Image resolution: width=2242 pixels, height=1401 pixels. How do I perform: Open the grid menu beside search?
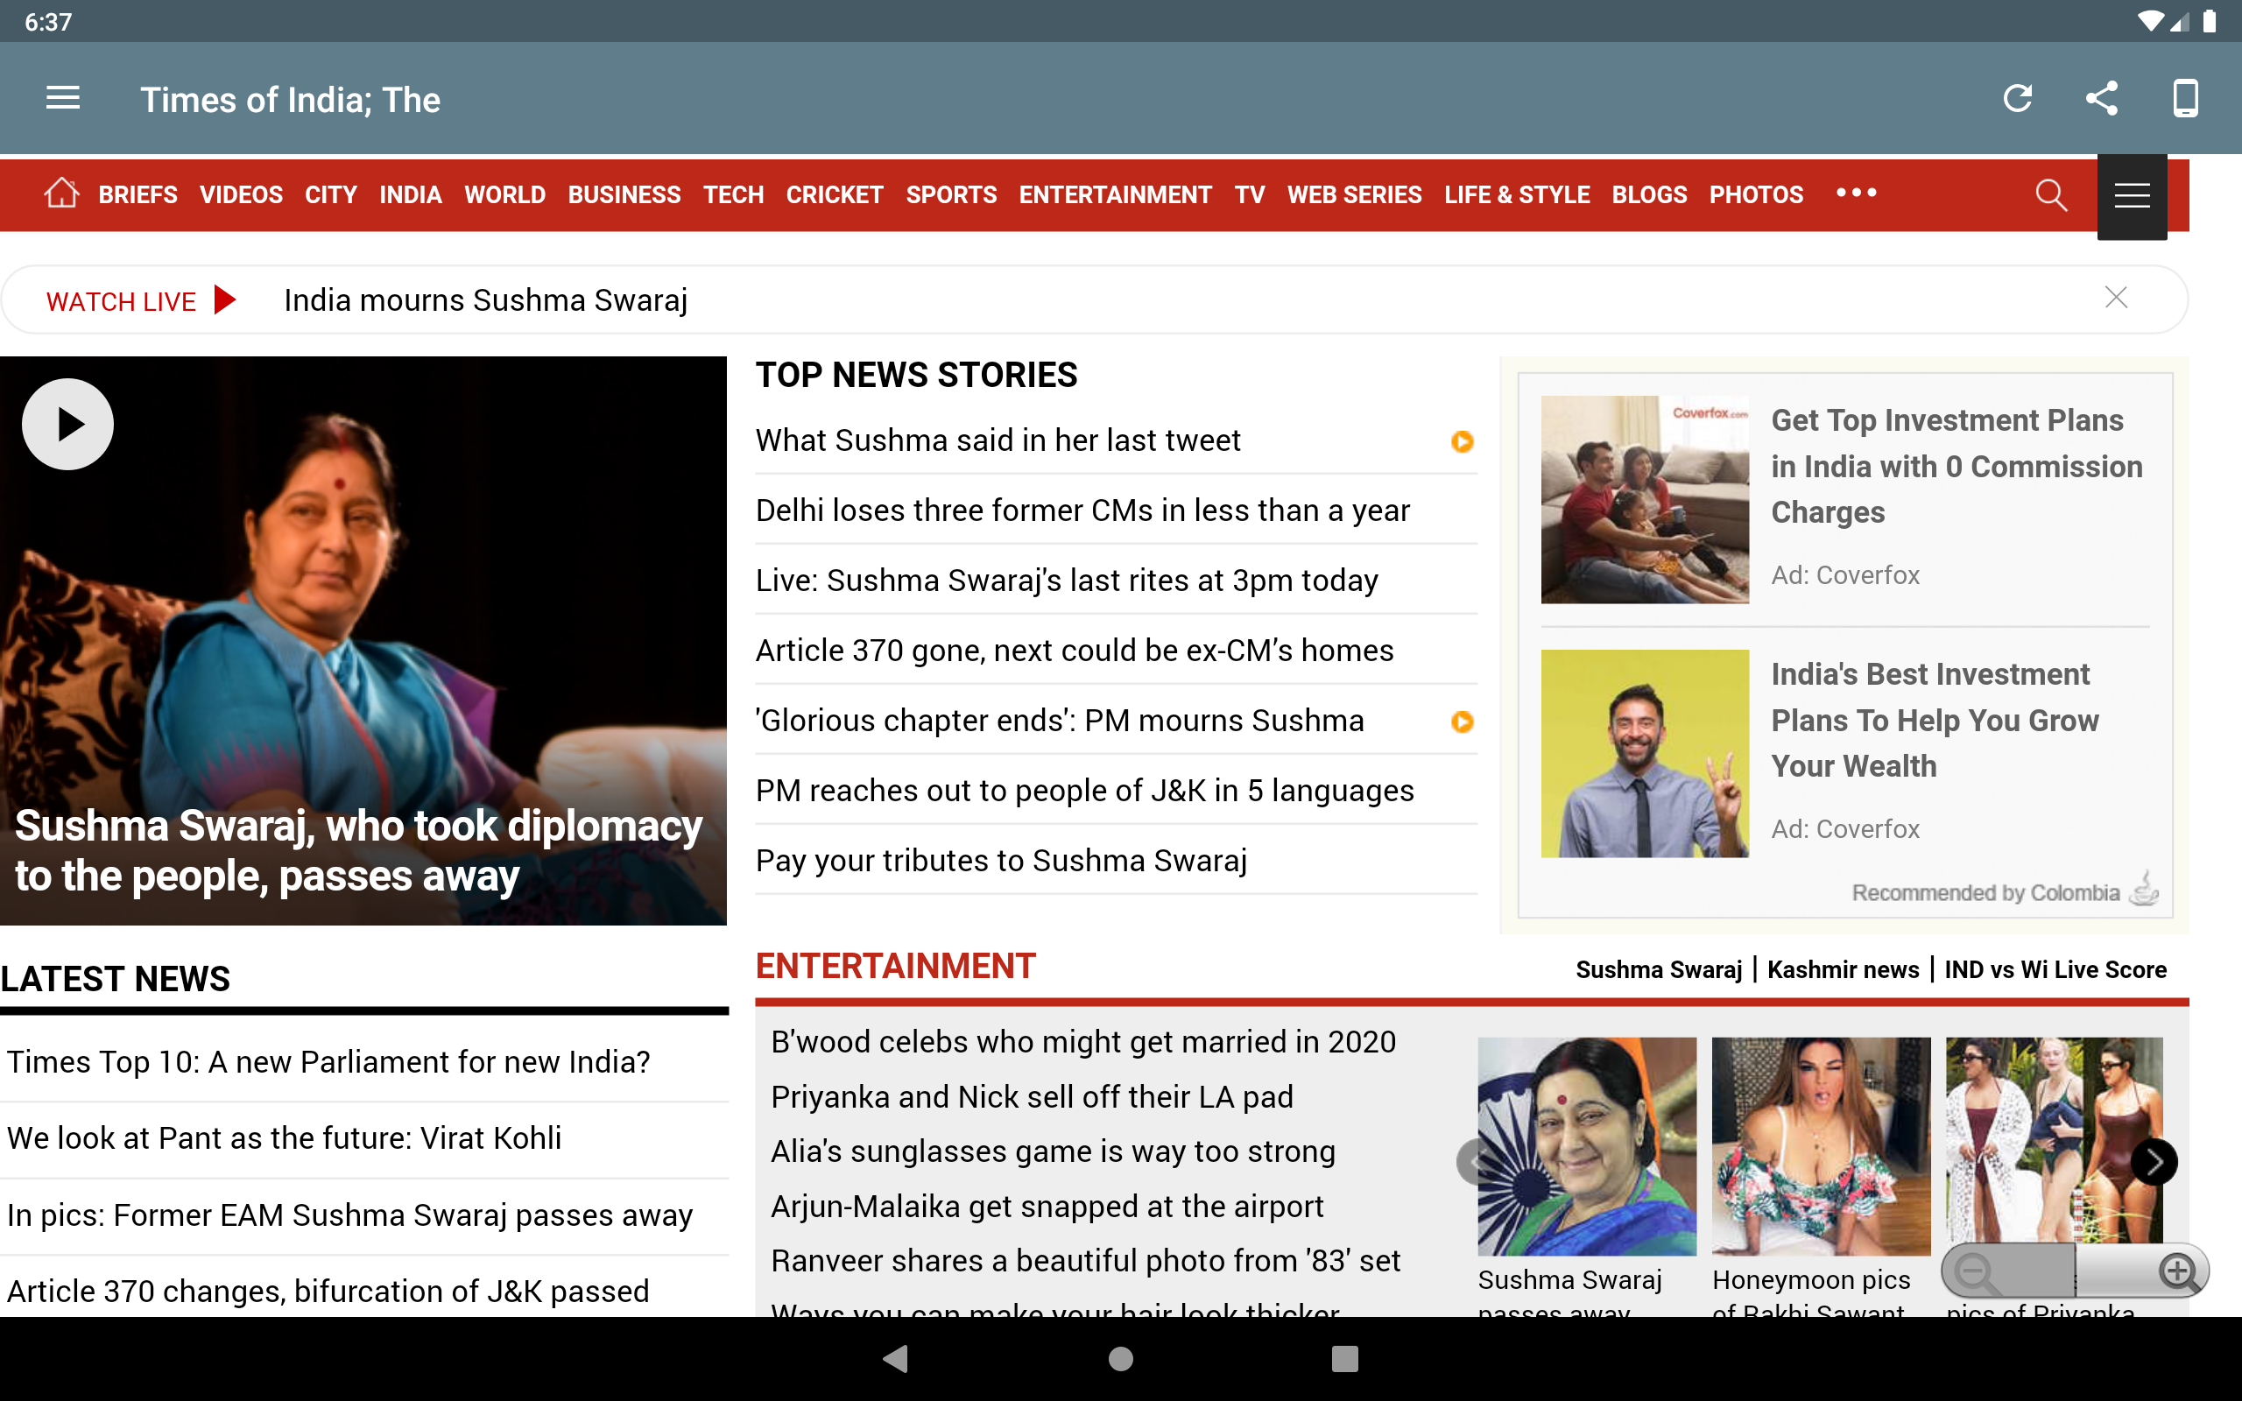(2132, 195)
